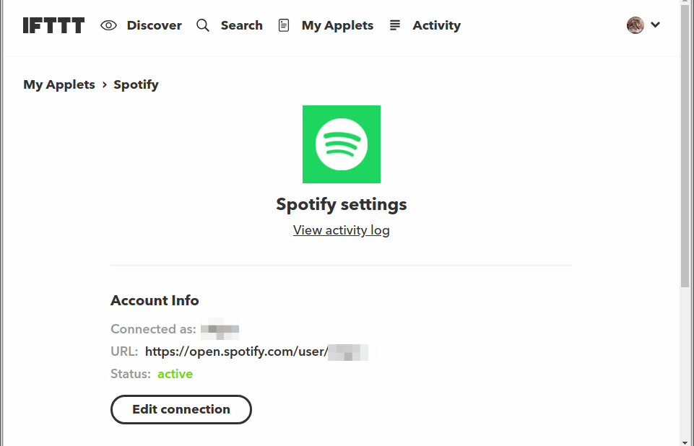Click the IFTTT logo

click(53, 25)
